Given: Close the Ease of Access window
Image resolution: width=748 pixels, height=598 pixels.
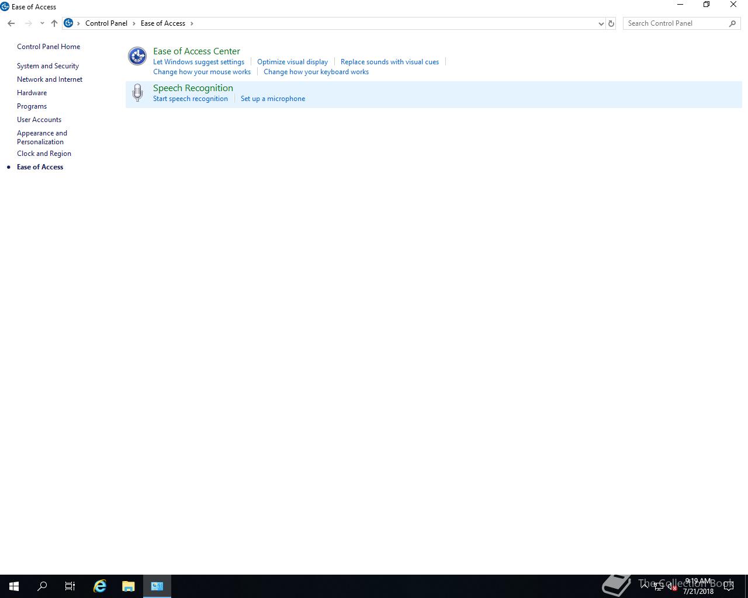Looking at the screenshot, I should [733, 5].
